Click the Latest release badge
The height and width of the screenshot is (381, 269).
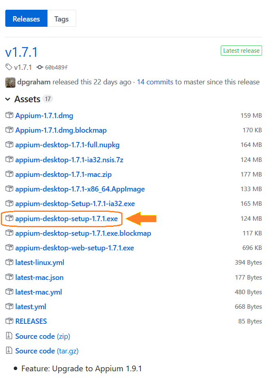click(241, 51)
